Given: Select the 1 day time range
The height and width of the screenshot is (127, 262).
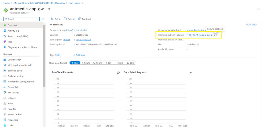Looking at the screenshot, I should pyautogui.click(x=108, y=63).
